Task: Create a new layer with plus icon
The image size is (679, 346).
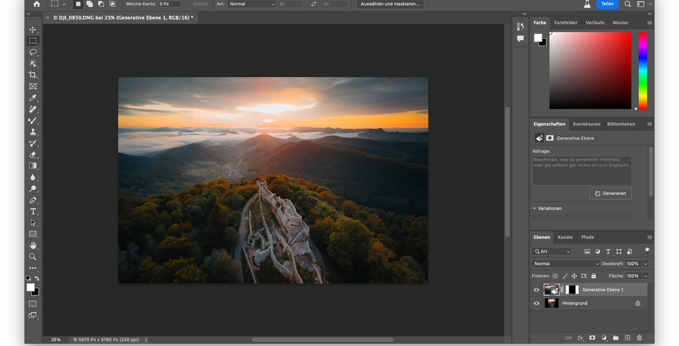Action: click(x=628, y=338)
